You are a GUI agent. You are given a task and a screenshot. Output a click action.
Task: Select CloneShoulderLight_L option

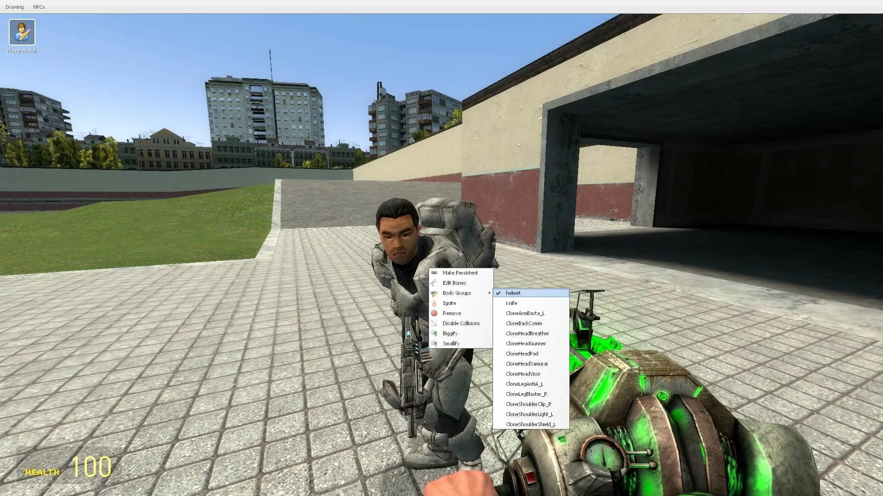click(x=529, y=414)
